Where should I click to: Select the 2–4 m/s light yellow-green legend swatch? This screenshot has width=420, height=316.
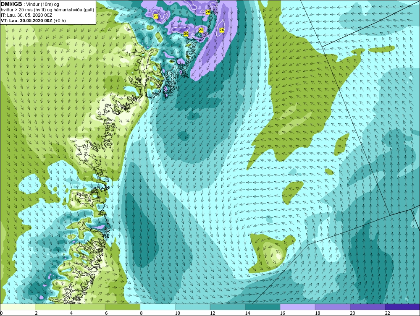tap(52, 307)
